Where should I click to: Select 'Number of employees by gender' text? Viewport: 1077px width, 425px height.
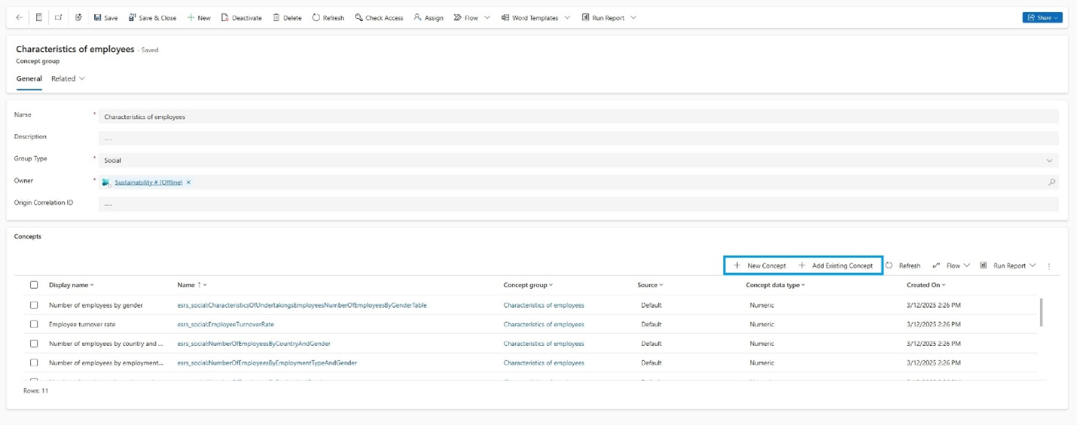(96, 305)
